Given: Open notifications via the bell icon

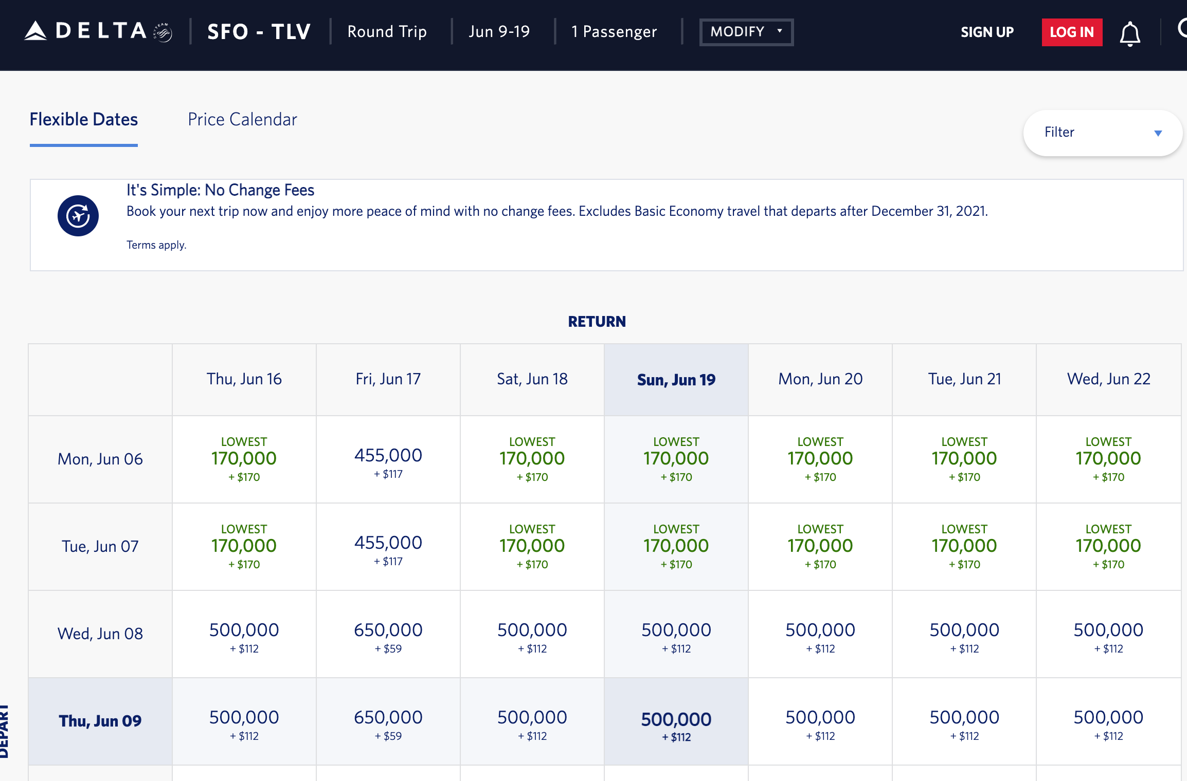Looking at the screenshot, I should tap(1129, 33).
